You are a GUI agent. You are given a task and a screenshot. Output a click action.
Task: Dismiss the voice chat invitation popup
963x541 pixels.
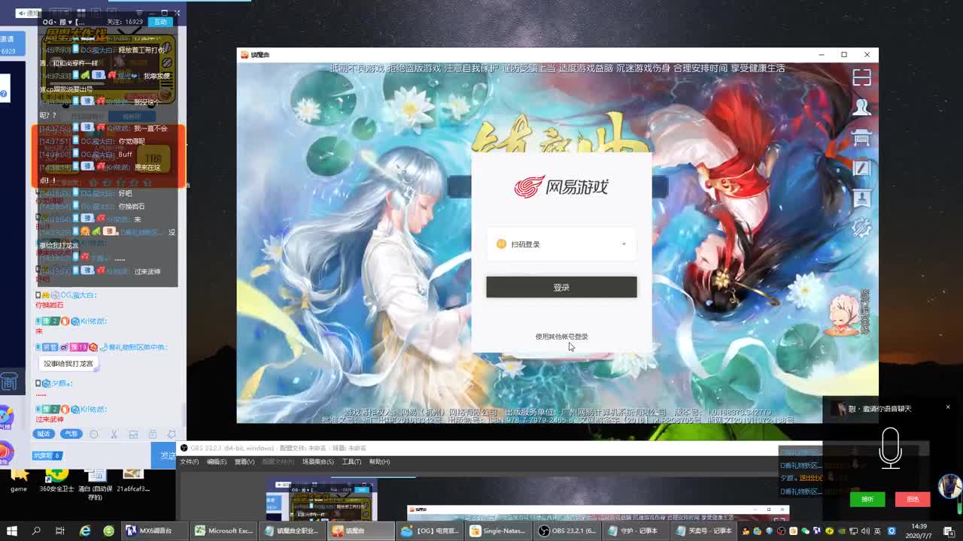tap(948, 407)
